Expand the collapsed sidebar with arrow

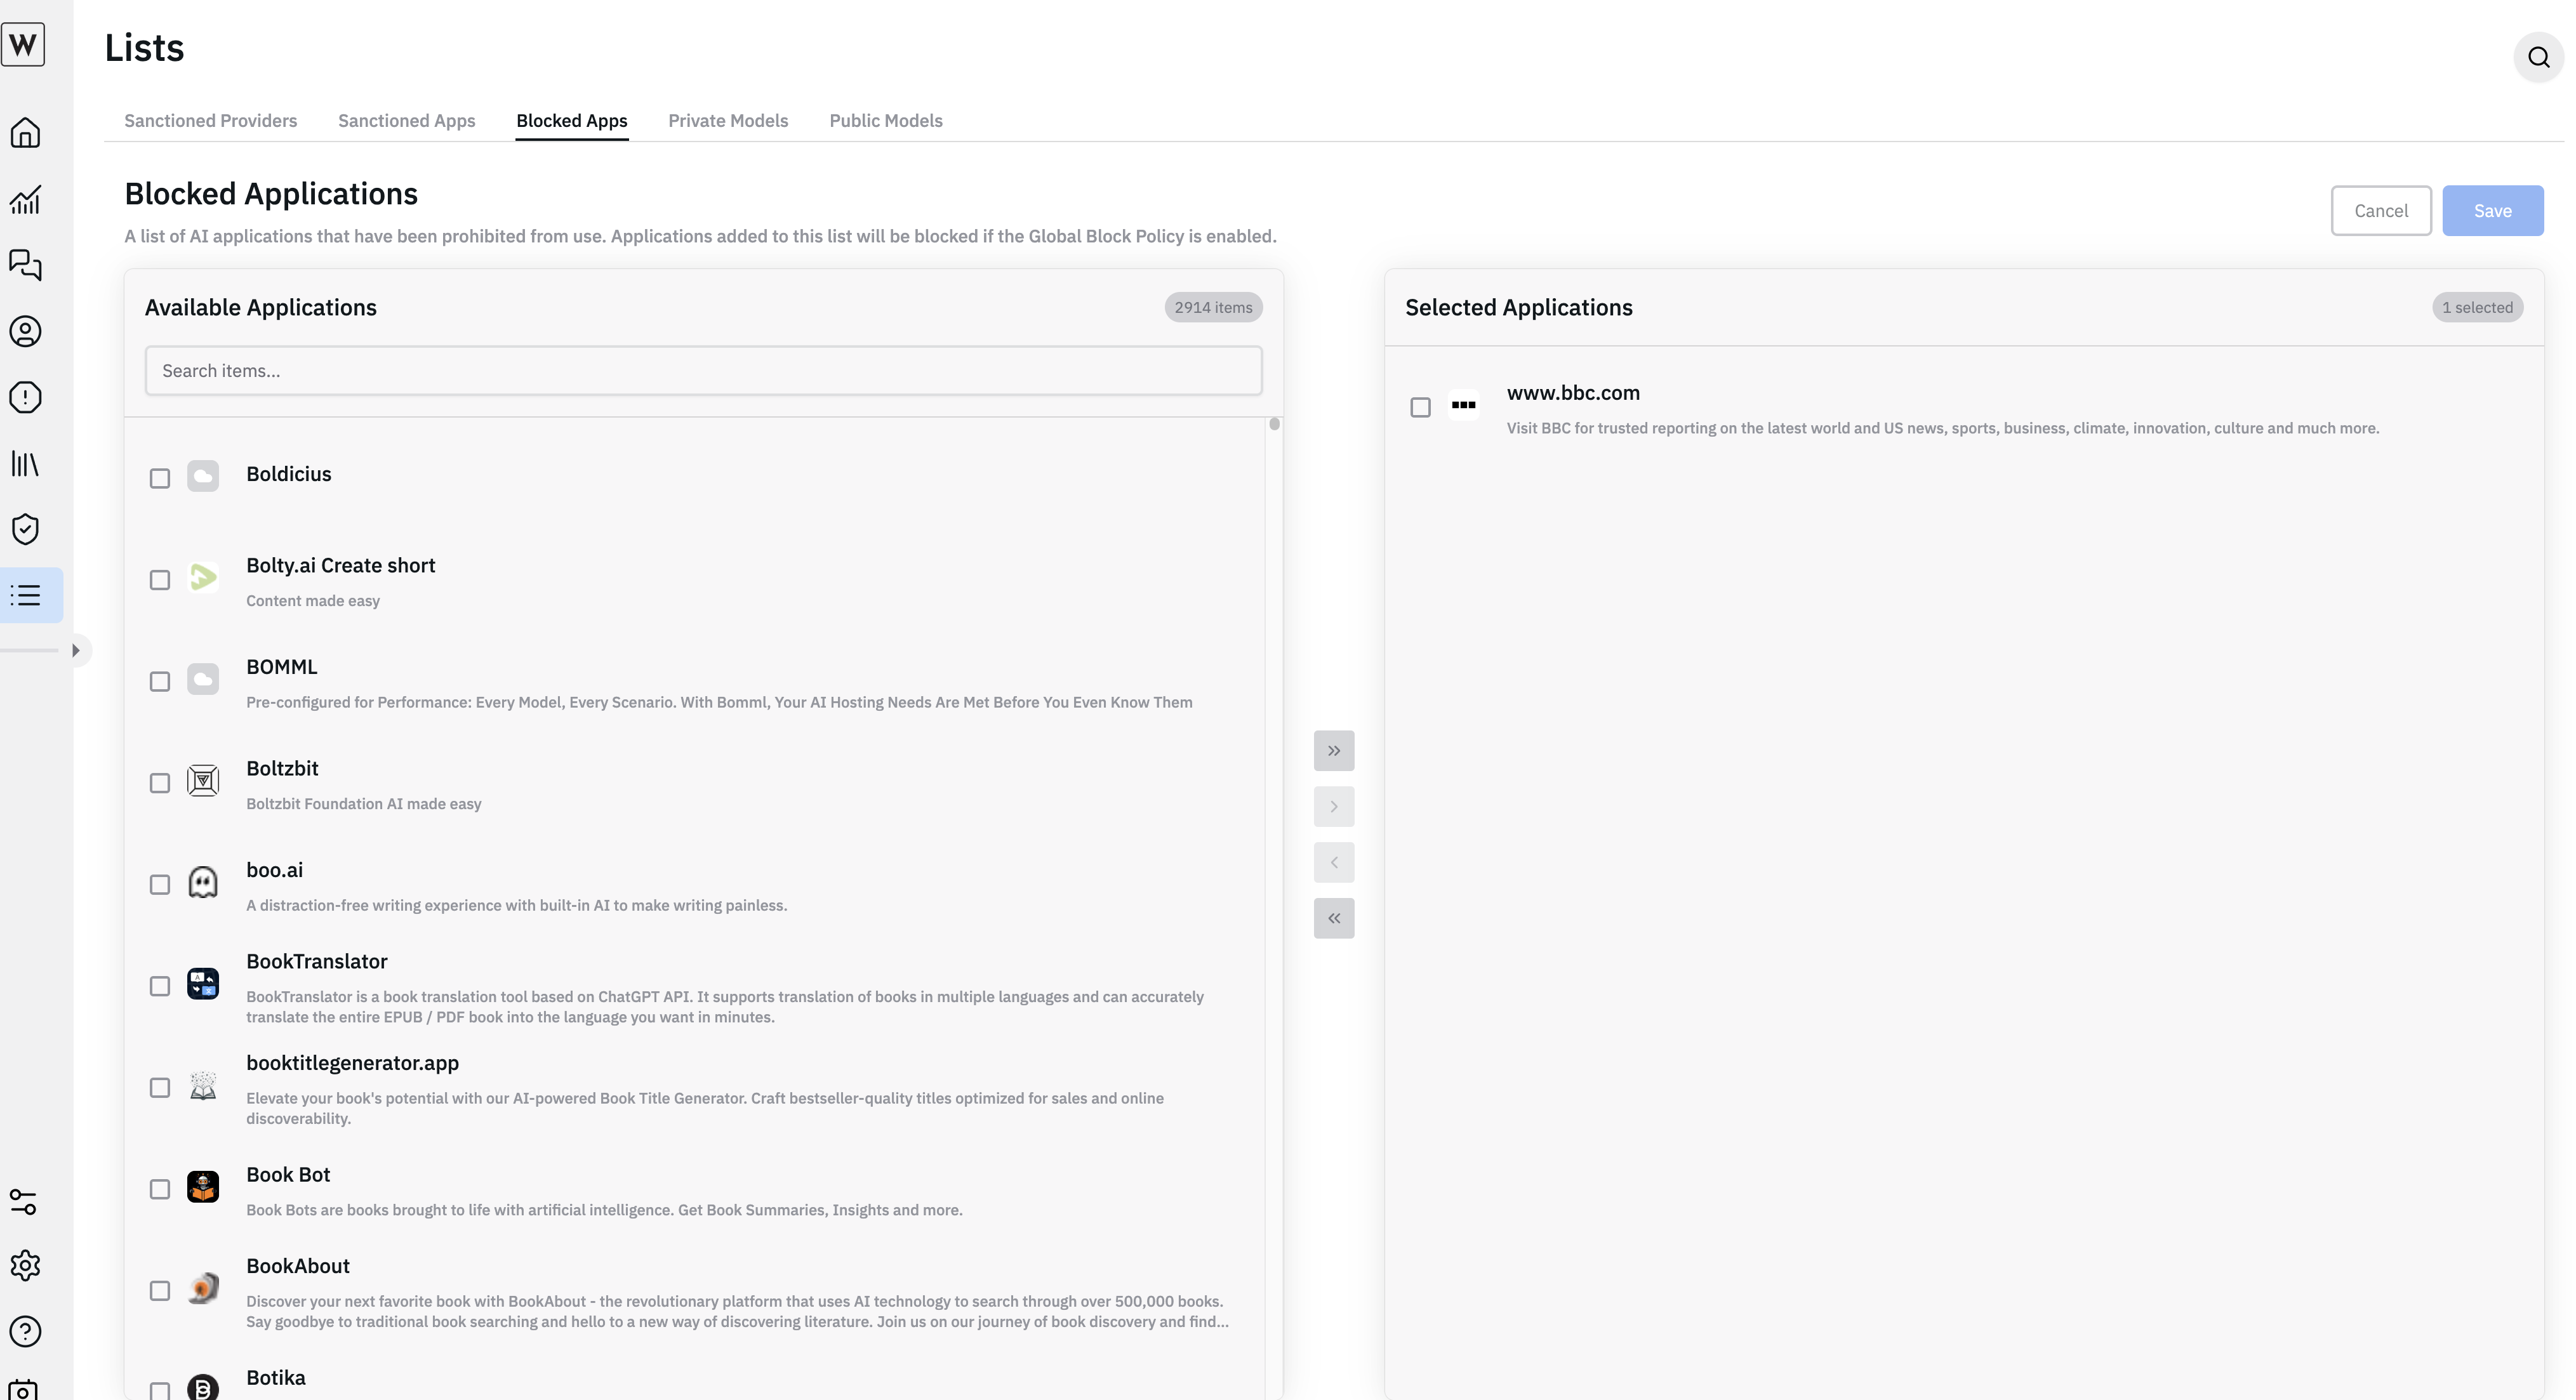76,650
